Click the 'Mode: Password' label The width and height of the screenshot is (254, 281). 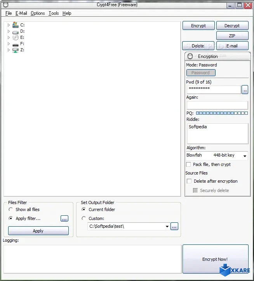coord(202,65)
